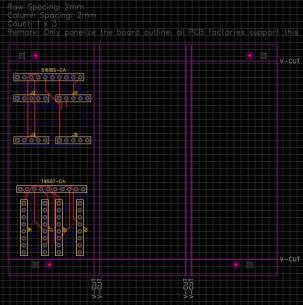
Task: Select the bottom-right red tooling hole
Action: click(x=236, y=264)
